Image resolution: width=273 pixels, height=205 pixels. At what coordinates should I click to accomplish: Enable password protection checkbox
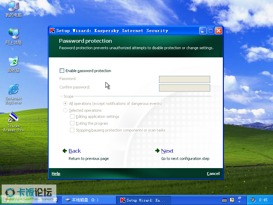tap(62, 71)
